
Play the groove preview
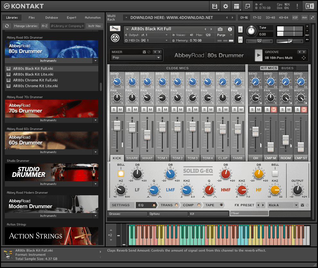pyautogui.click(x=259, y=55)
